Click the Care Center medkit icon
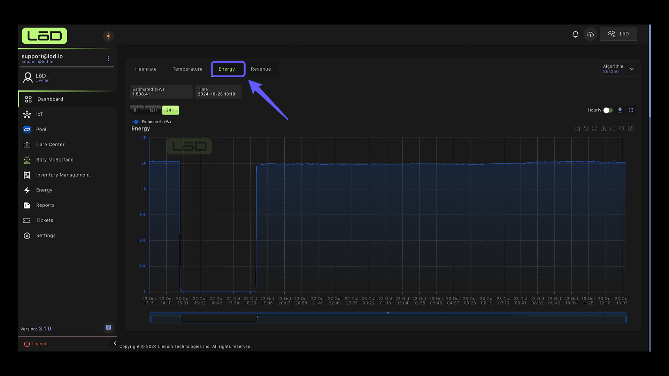The height and width of the screenshot is (376, 669). pos(27,144)
